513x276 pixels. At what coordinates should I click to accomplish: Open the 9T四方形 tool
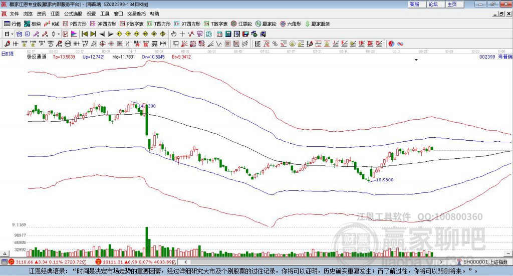187,24
